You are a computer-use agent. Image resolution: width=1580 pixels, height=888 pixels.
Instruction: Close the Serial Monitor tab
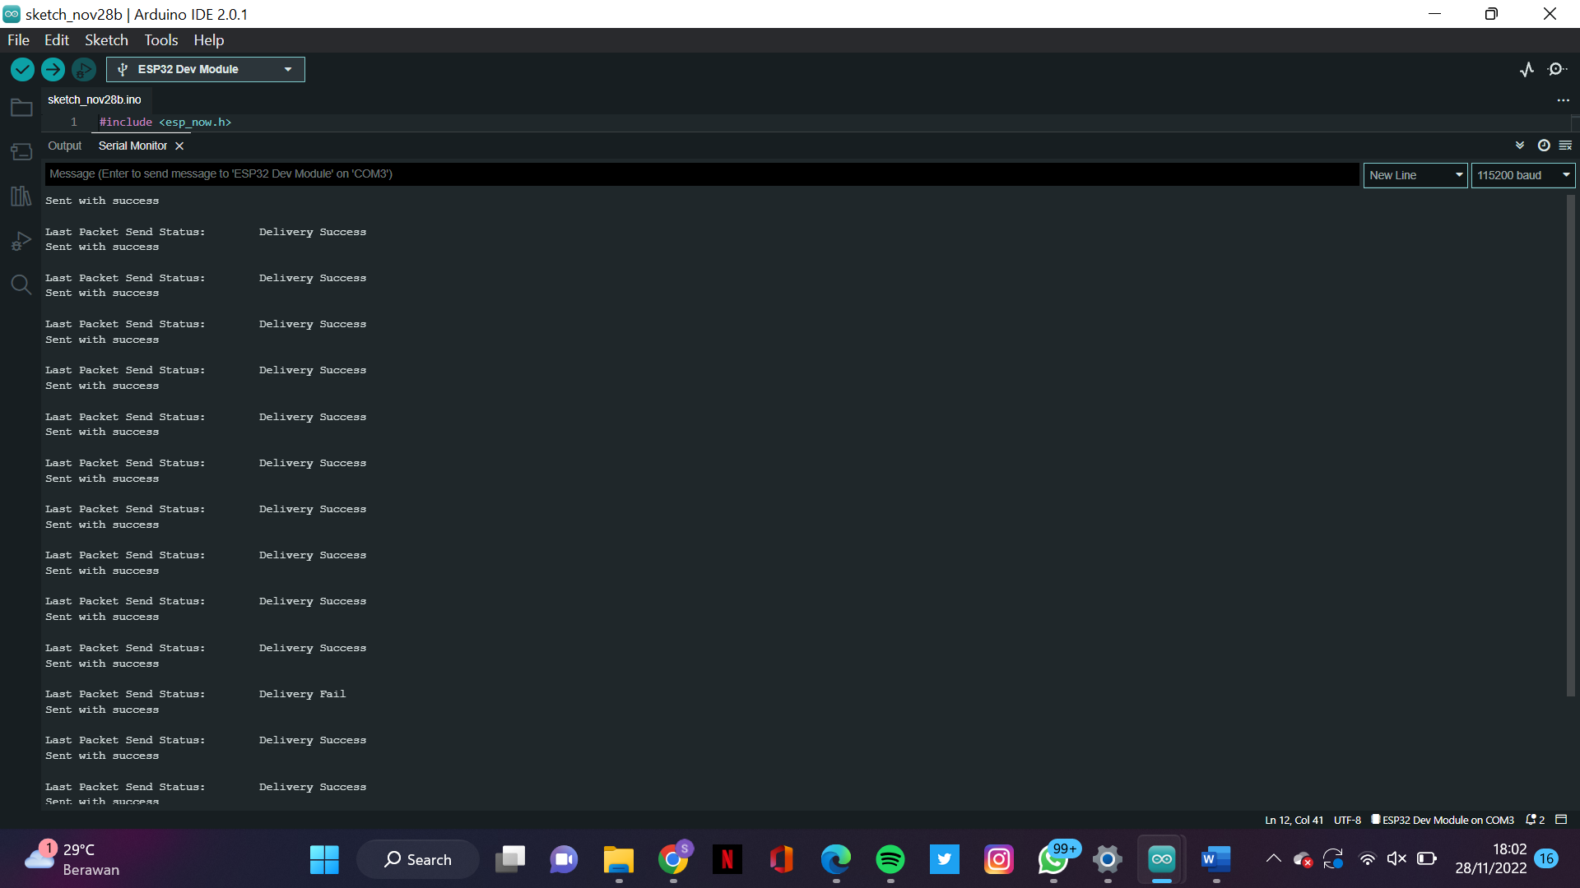pos(179,146)
